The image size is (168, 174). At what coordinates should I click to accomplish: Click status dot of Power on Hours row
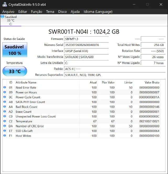pos(5,92)
